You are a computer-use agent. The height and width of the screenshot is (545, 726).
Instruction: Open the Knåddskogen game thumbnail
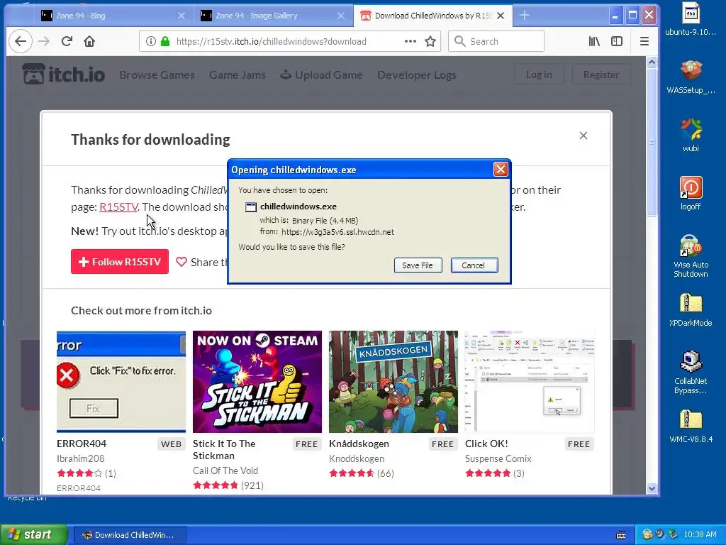pyautogui.click(x=393, y=382)
